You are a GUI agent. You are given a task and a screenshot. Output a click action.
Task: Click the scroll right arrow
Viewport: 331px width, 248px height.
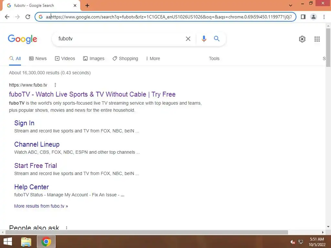323,232
